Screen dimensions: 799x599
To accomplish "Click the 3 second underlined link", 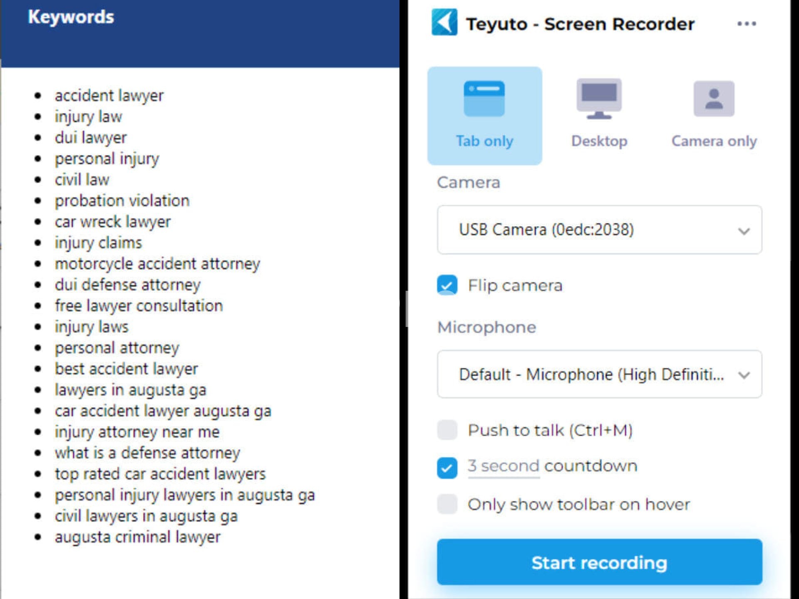I will point(504,466).
